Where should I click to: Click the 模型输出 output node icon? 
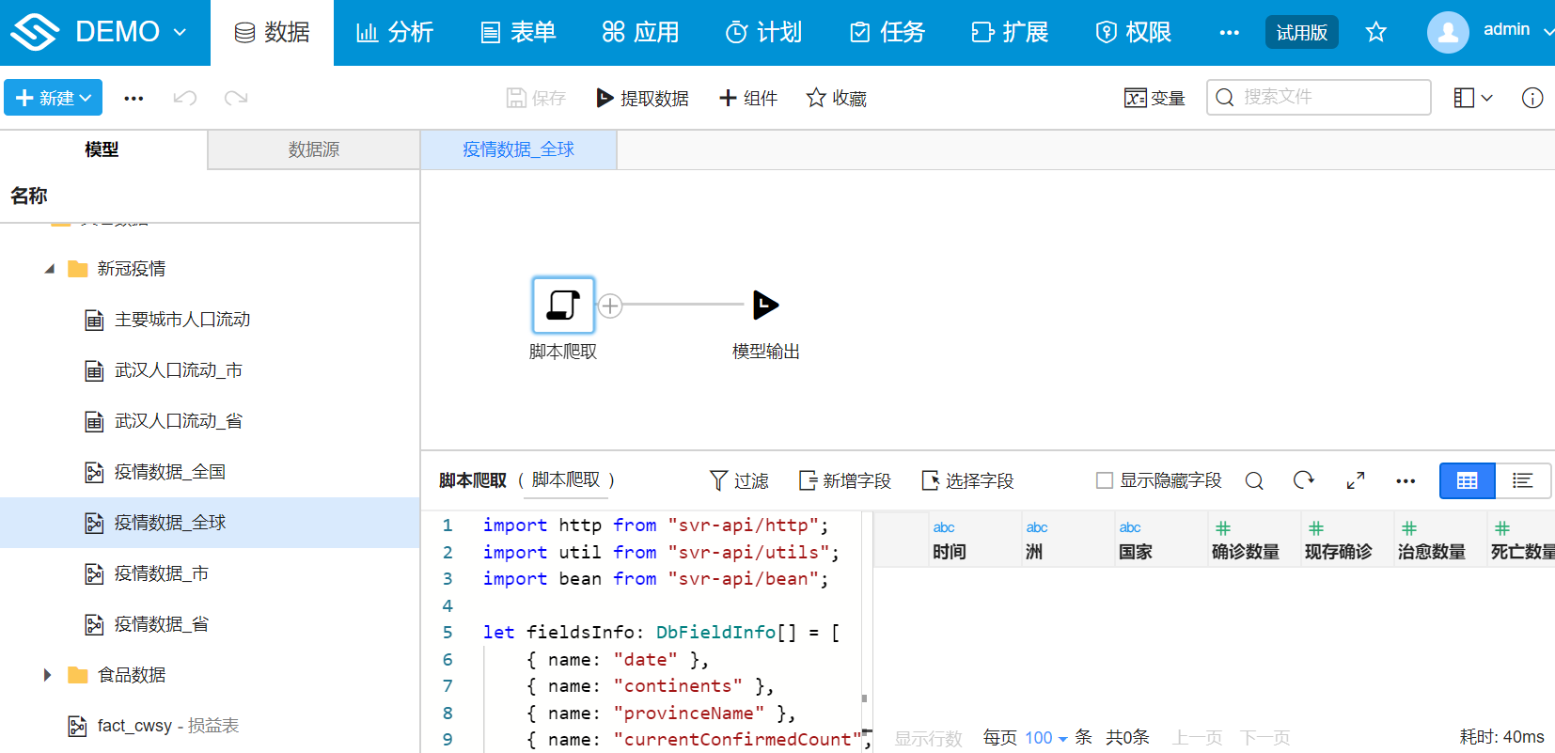point(765,305)
